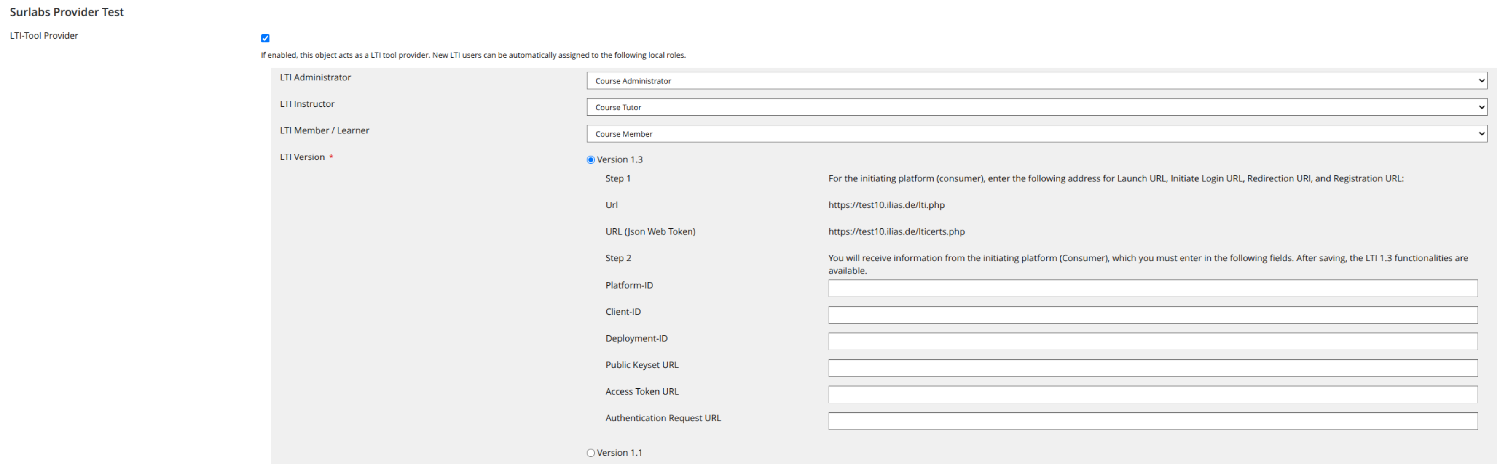Click the Version 1.1 option label text

click(x=620, y=453)
